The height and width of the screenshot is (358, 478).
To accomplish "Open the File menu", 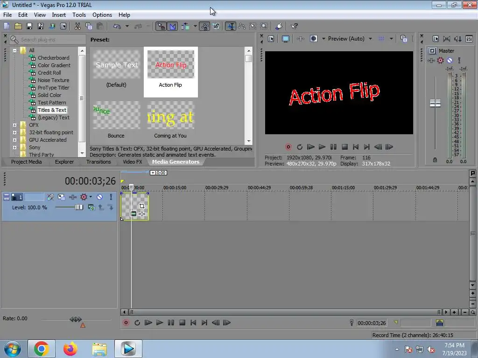I will pos(7,15).
